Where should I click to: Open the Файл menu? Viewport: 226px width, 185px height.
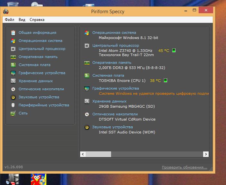10,20
